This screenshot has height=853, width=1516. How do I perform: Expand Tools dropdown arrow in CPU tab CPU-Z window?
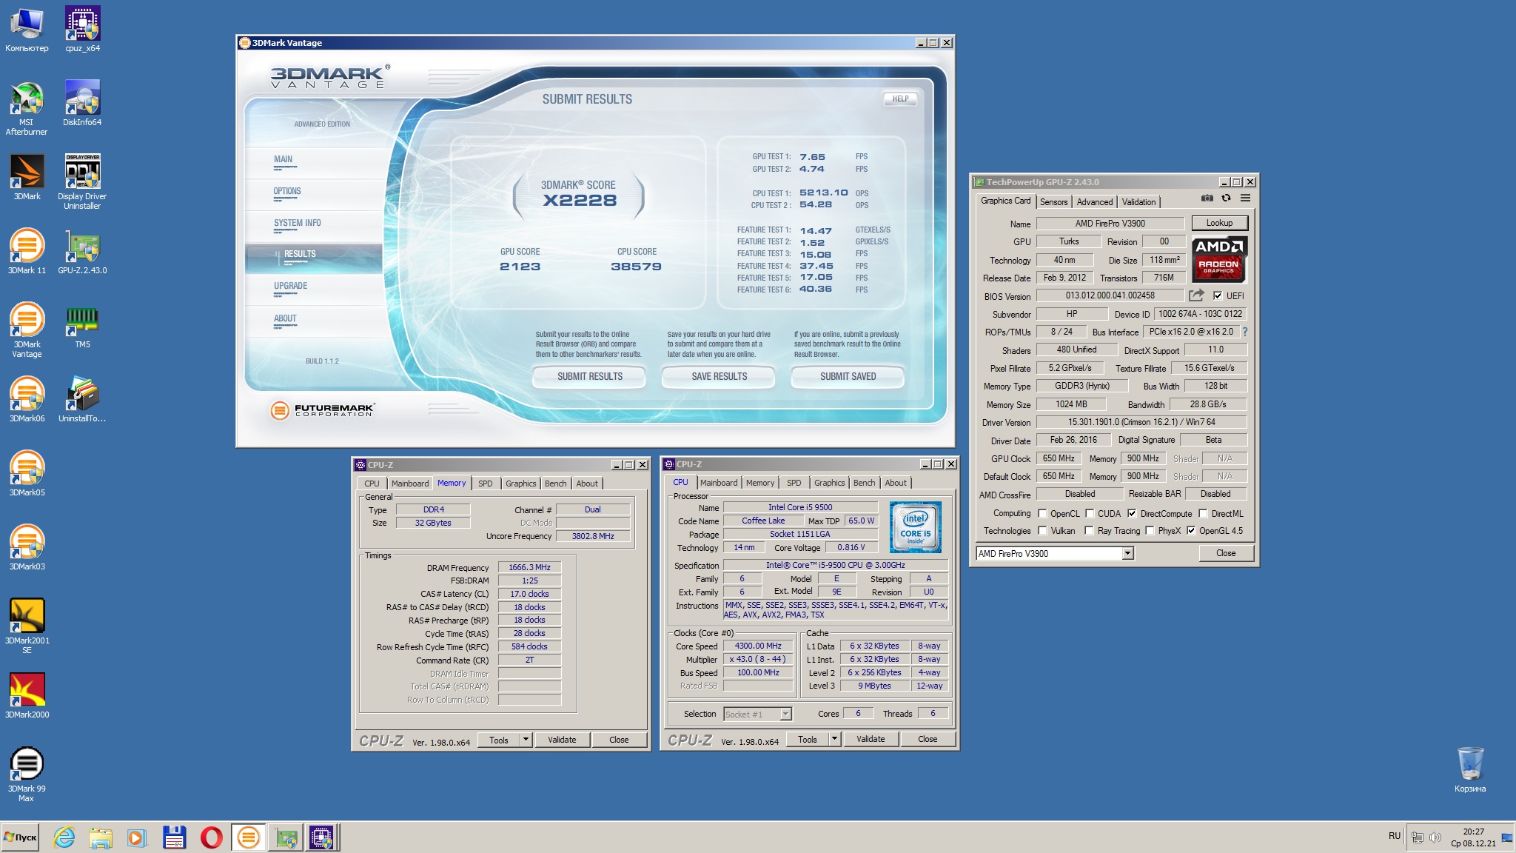834,738
